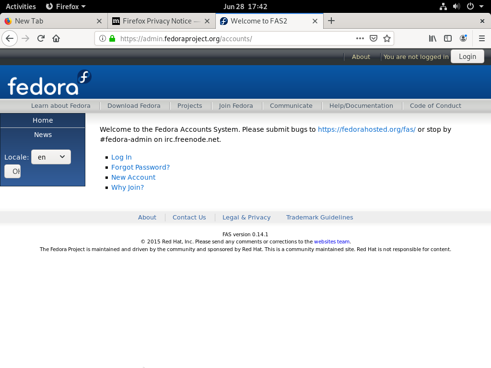Open a new tab with plus button
The width and height of the screenshot is (491, 368).
click(331, 21)
